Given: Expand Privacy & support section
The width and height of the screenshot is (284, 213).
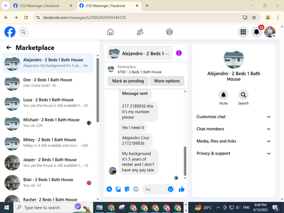Looking at the screenshot, I should tap(233, 153).
